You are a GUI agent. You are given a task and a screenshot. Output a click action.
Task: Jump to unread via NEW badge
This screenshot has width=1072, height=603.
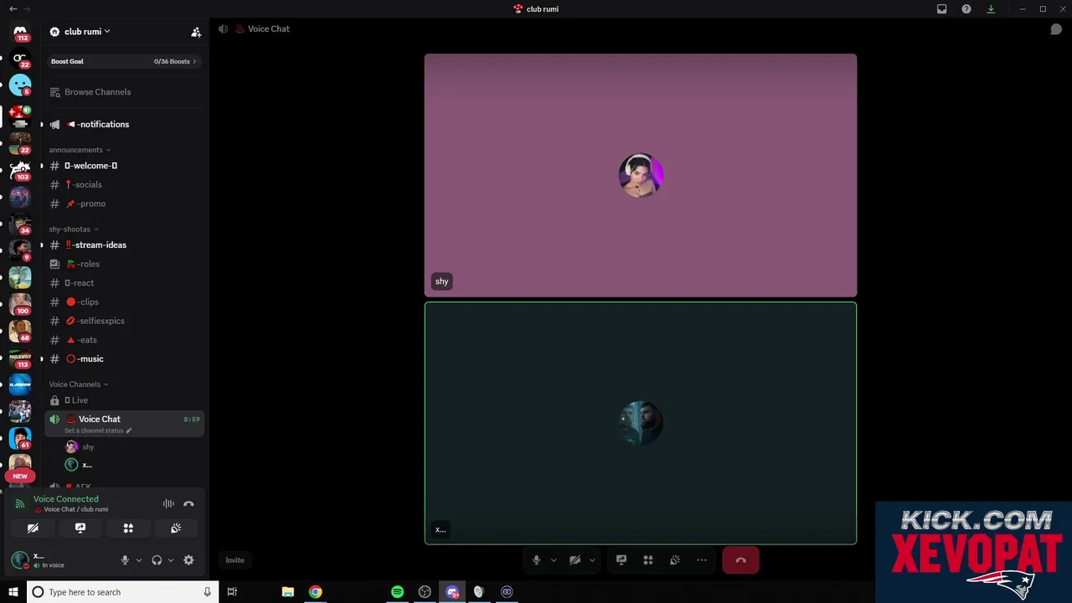20,476
